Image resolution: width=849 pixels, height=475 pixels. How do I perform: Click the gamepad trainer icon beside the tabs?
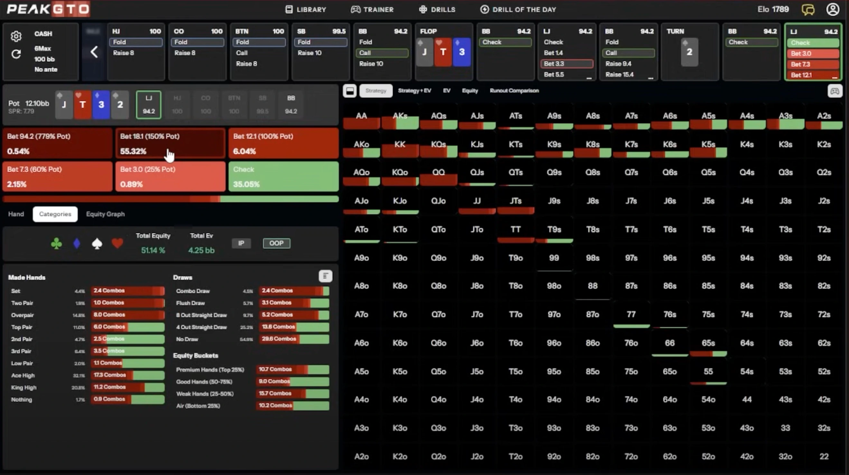coord(835,91)
